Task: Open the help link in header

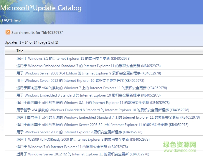Action: click(x=17, y=20)
